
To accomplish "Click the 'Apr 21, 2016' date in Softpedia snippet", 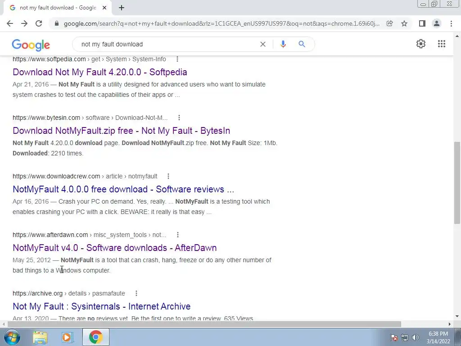I will click(x=31, y=84).
